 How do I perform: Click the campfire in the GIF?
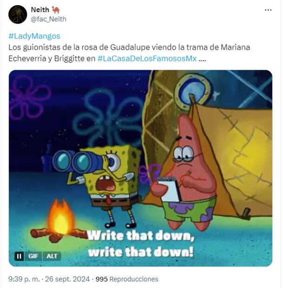tap(59, 222)
